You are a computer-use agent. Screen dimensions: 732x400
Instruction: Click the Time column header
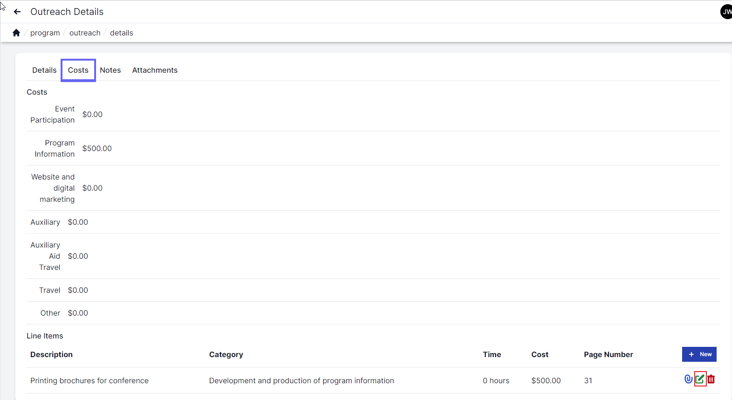[491, 354]
